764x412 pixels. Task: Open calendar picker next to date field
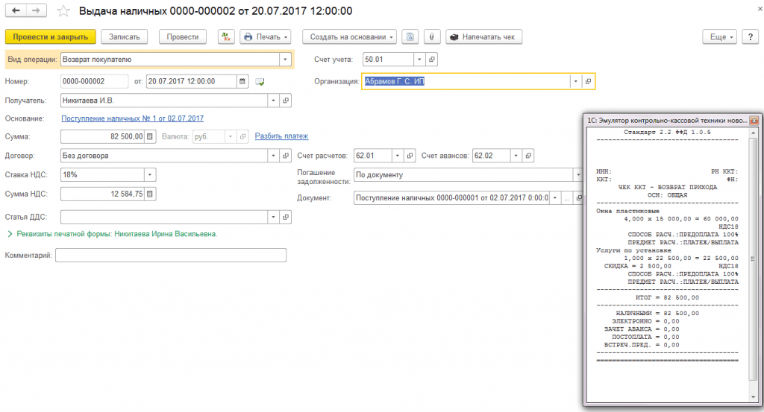243,81
